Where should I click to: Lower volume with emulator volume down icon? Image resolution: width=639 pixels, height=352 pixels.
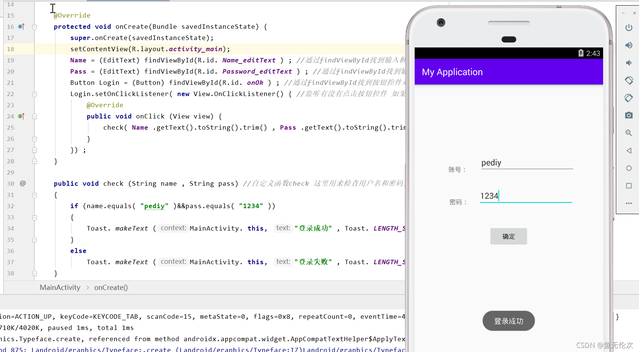tap(629, 63)
